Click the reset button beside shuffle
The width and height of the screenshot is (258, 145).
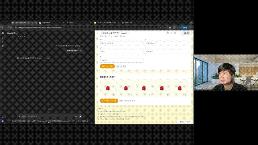(121, 66)
